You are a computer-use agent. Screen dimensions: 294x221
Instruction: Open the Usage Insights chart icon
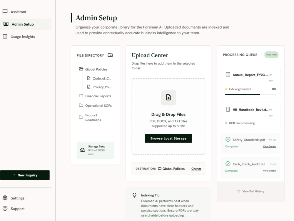point(5,36)
